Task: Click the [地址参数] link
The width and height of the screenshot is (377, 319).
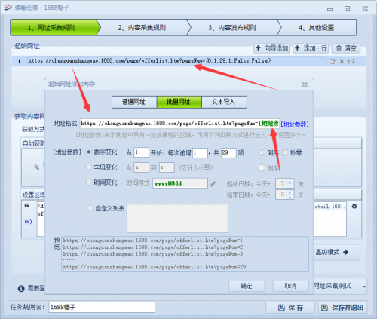Action: 295,124
